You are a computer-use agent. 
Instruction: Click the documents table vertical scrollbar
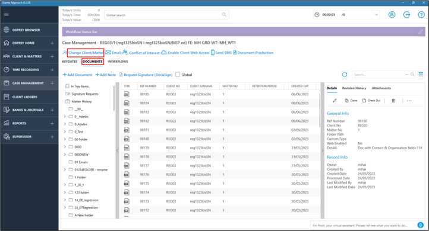(x=320, y=110)
